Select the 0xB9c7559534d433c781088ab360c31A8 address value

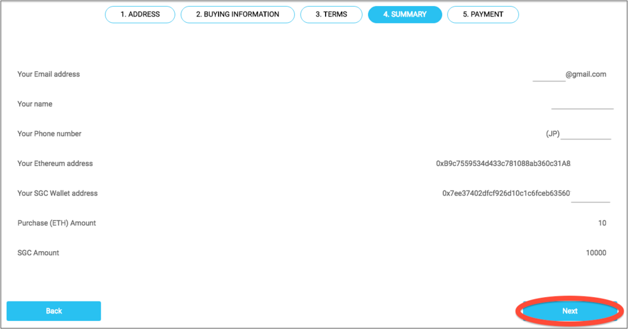[x=503, y=164]
